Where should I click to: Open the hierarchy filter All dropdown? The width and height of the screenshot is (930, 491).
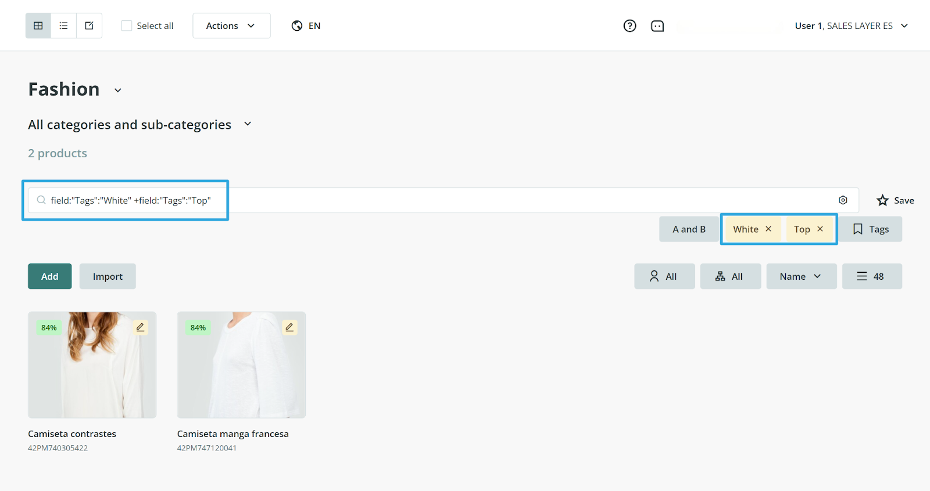[731, 276]
